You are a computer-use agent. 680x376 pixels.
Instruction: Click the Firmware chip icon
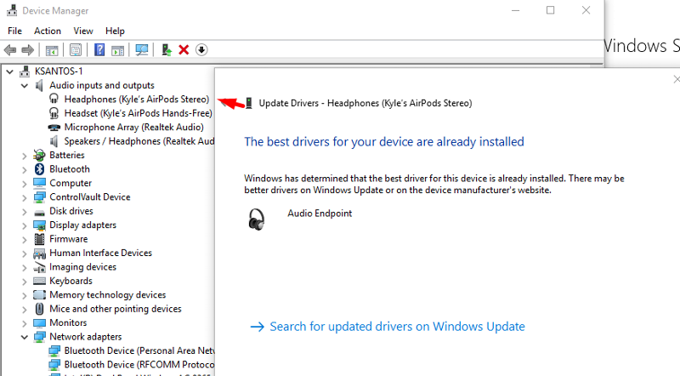coord(39,239)
